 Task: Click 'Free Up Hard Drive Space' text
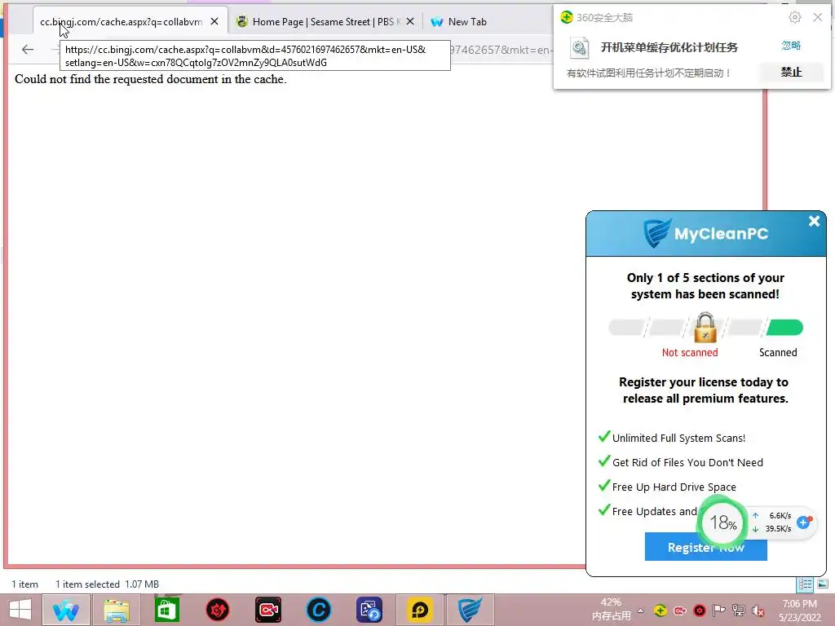[x=674, y=487]
